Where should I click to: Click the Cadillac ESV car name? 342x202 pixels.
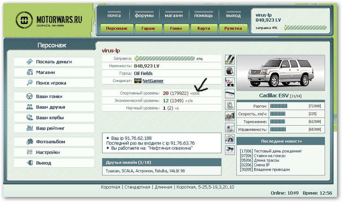274,95
